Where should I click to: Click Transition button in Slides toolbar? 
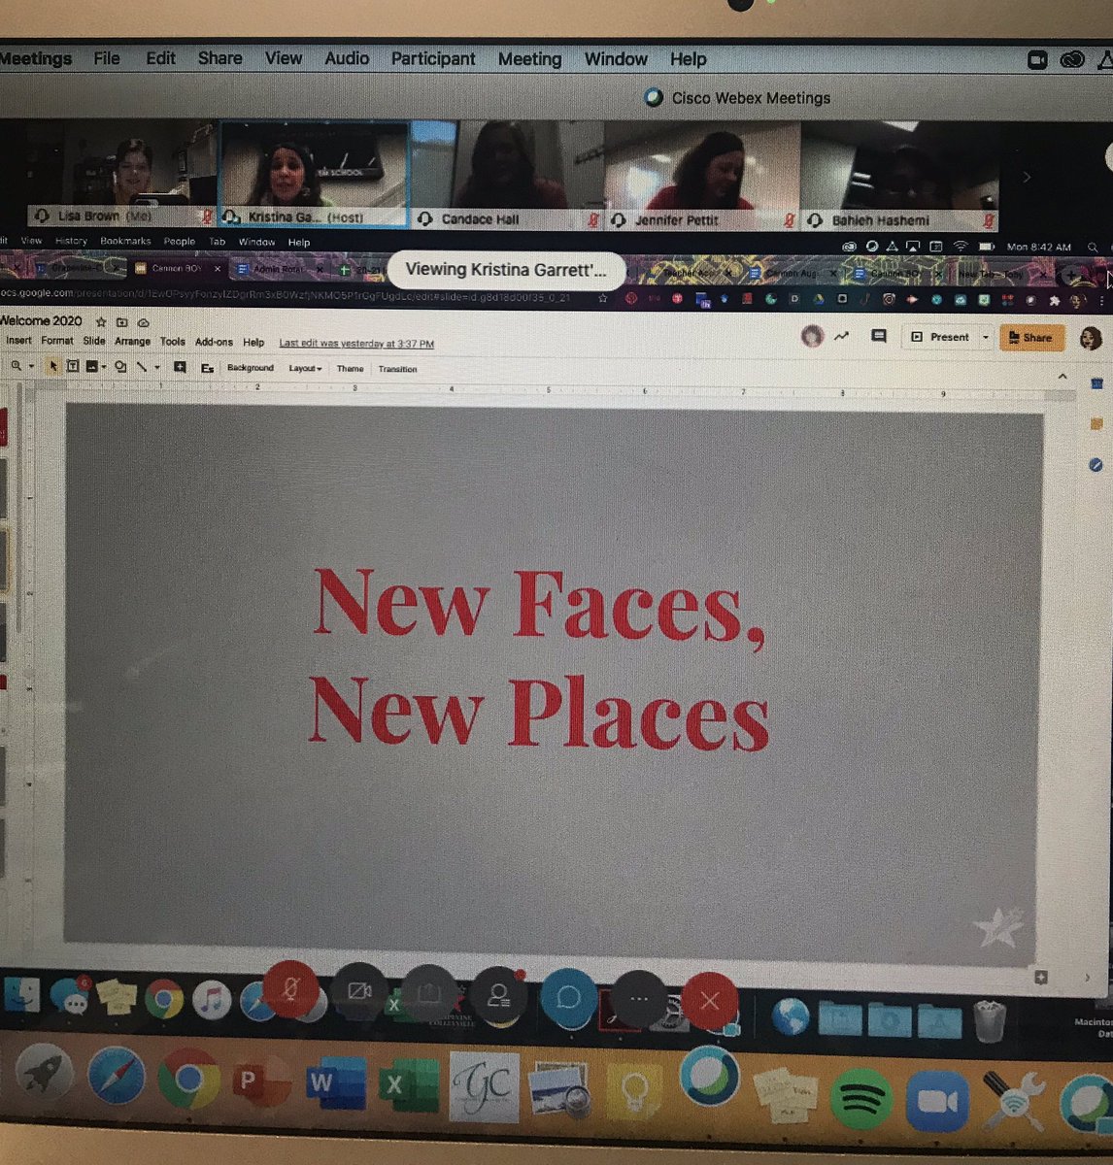(x=397, y=369)
